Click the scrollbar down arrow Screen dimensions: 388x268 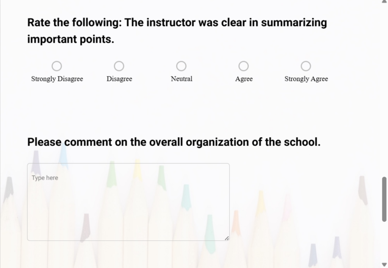pos(384,265)
